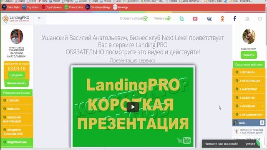Viewport: 267px width, 150px height.
Task: Click the bullet icon beside ВИДЕОПИСЬМА
Action: click(x=5, y=142)
